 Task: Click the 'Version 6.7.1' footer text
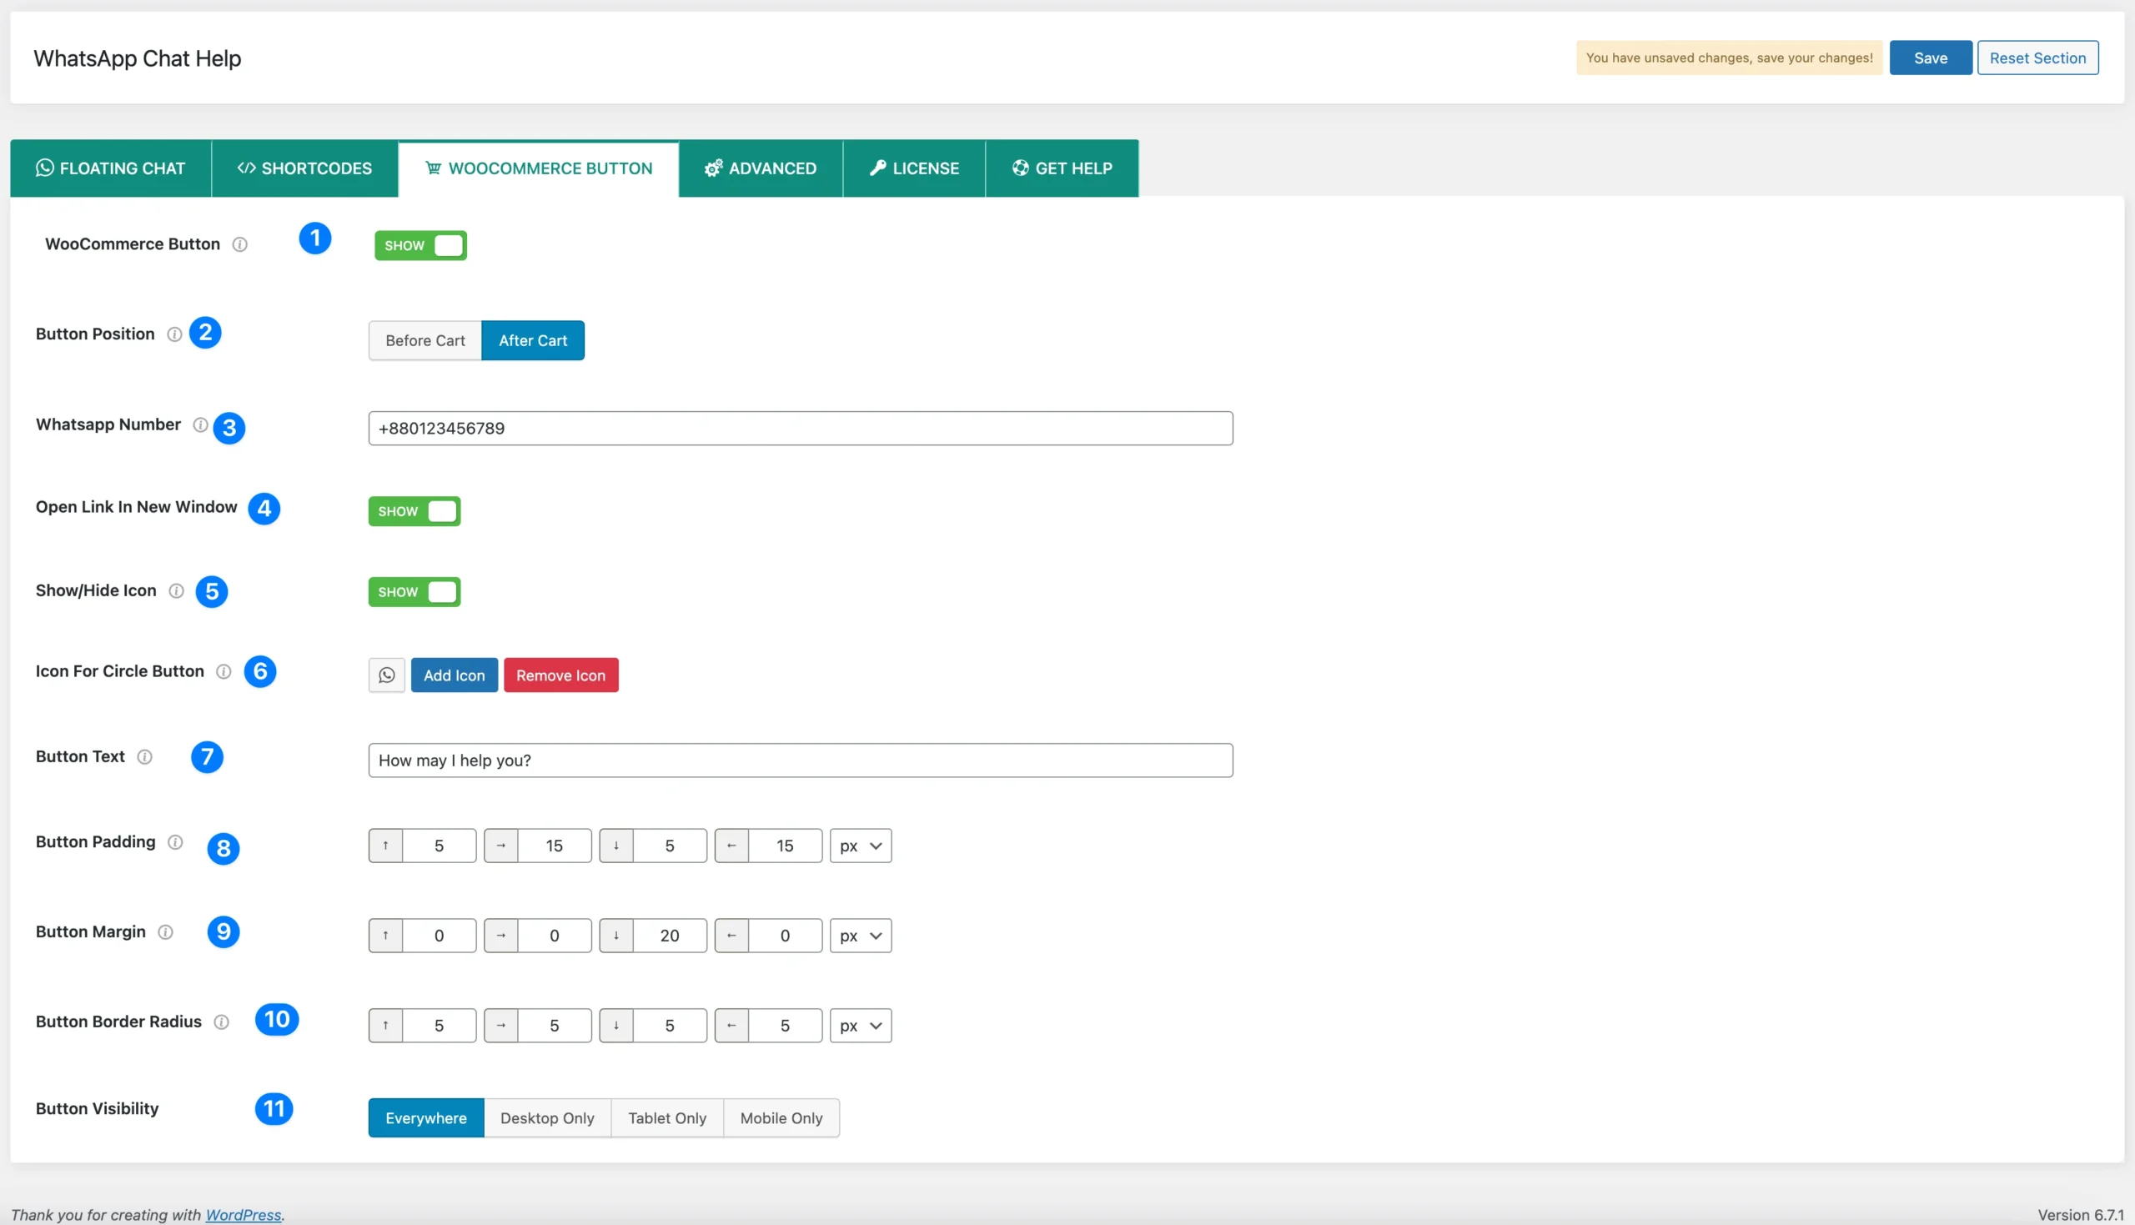click(2080, 1215)
